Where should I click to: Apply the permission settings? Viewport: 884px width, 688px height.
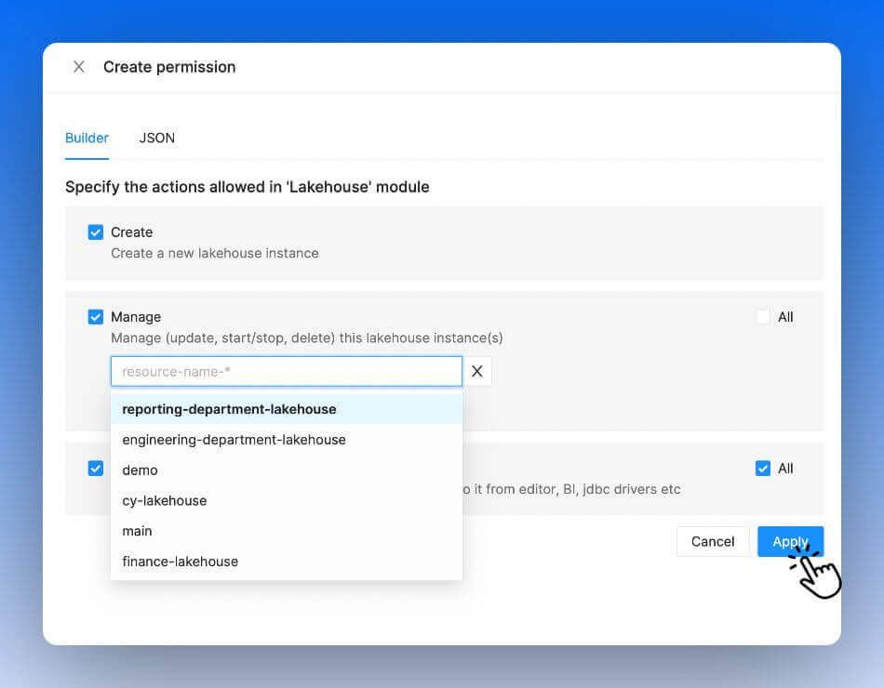(x=790, y=541)
